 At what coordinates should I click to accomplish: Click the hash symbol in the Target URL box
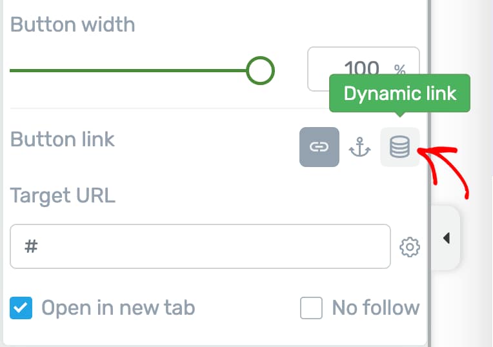(31, 246)
